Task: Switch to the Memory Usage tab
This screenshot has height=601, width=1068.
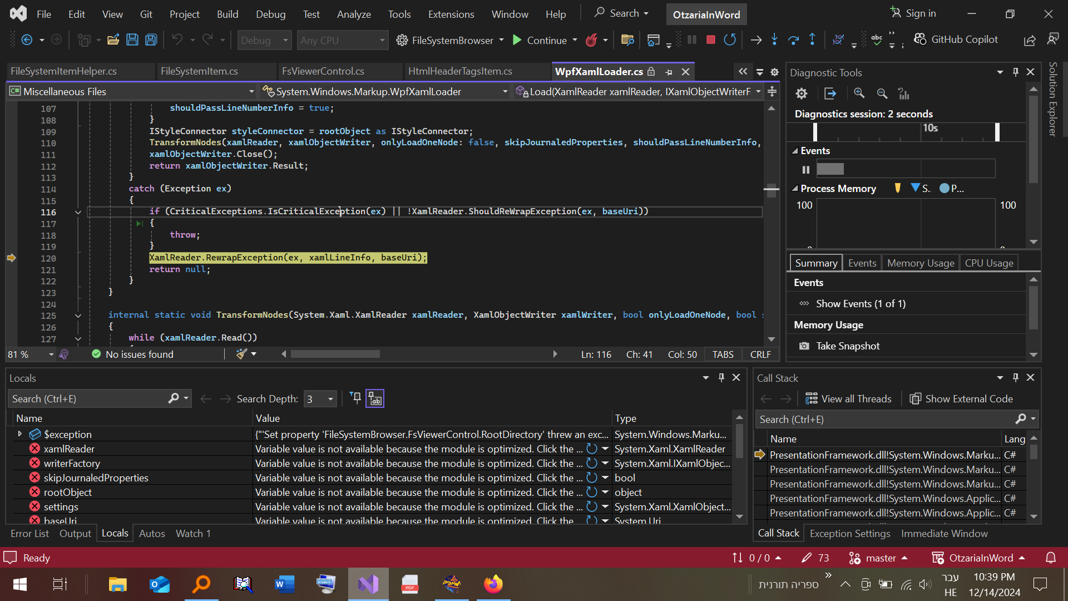Action: tap(921, 263)
